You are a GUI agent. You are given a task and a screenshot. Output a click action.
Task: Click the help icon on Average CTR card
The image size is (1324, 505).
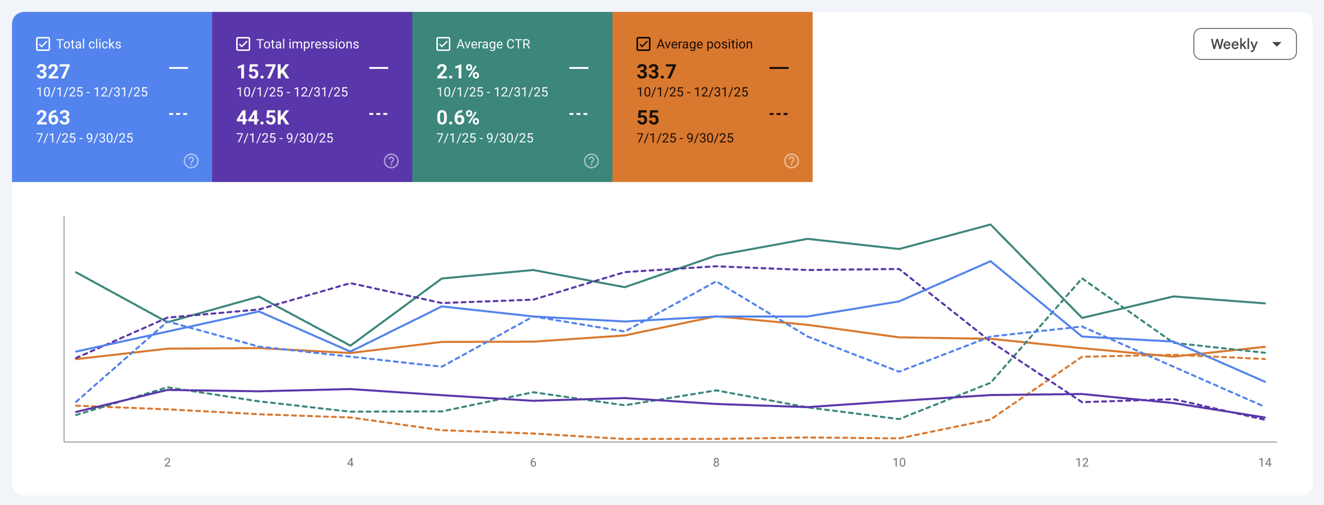coord(591,161)
